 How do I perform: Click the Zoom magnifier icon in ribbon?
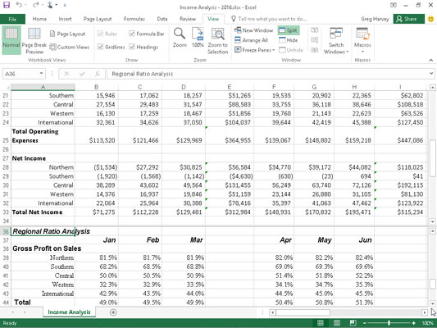[180, 34]
